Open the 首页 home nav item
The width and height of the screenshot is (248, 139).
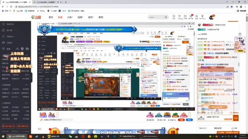point(51,17)
